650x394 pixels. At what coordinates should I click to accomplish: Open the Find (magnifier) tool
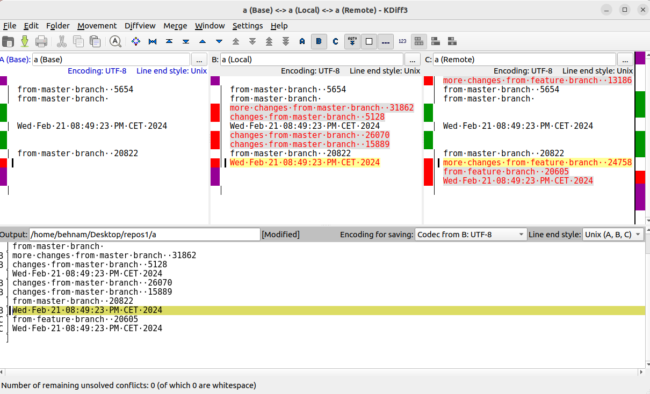tap(115, 41)
